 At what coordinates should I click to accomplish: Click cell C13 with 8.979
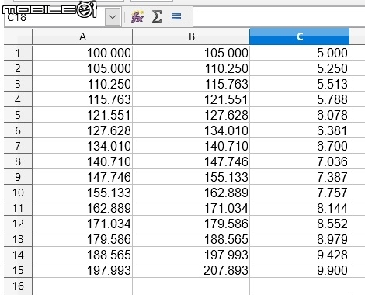(300, 239)
